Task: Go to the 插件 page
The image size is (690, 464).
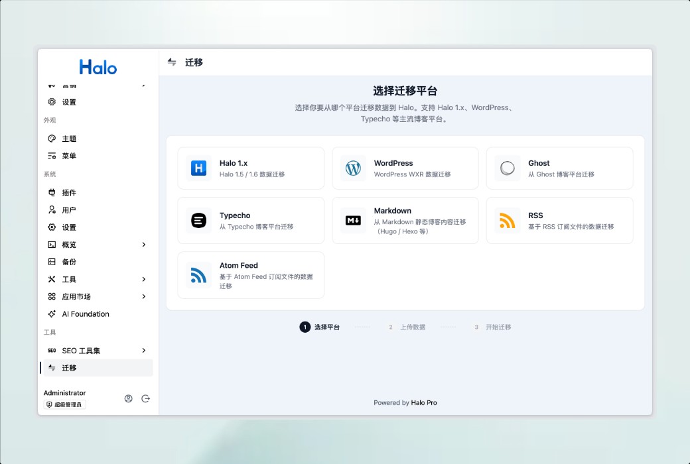Action: (x=98, y=193)
